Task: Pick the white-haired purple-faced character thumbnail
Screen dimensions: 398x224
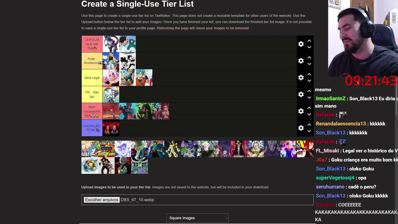Action: pos(123,149)
